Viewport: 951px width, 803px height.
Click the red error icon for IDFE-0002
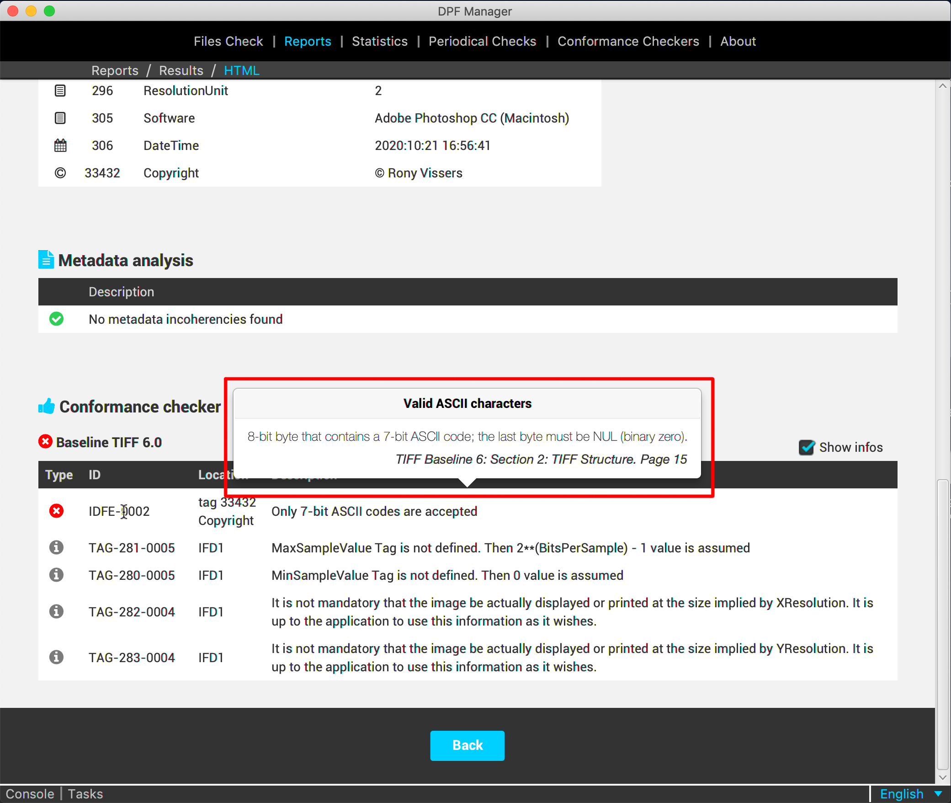click(x=56, y=511)
